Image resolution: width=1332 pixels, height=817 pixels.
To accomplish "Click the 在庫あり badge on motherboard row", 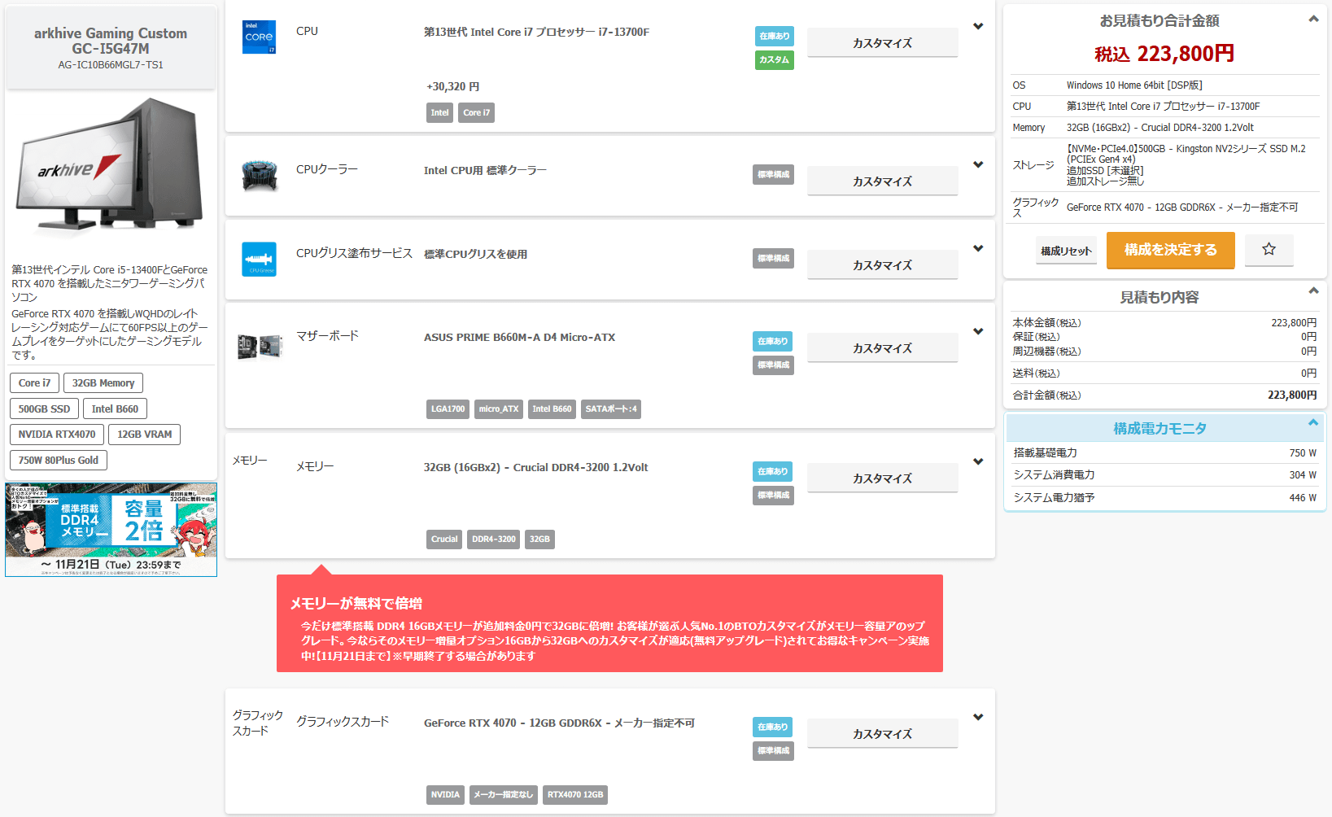I will tap(772, 342).
